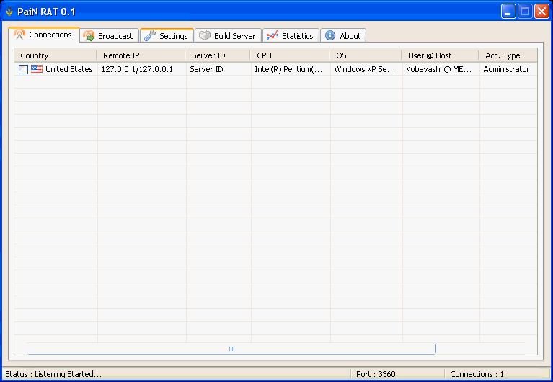Click the Connections tab icon
The image size is (553, 382).
19,35
